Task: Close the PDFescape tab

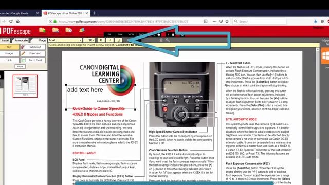Action: (x=87, y=13)
